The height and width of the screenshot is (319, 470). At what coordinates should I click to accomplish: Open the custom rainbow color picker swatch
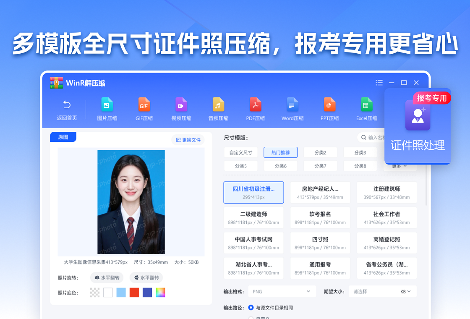(160, 292)
